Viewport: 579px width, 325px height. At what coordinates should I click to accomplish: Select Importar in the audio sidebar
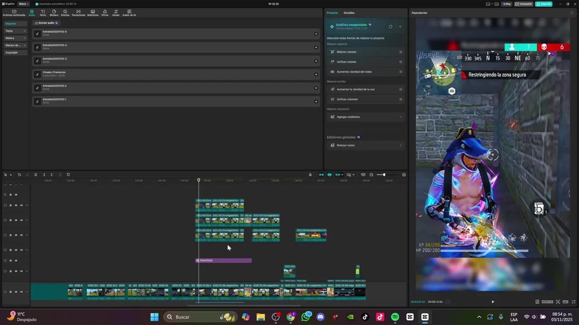tap(15, 23)
